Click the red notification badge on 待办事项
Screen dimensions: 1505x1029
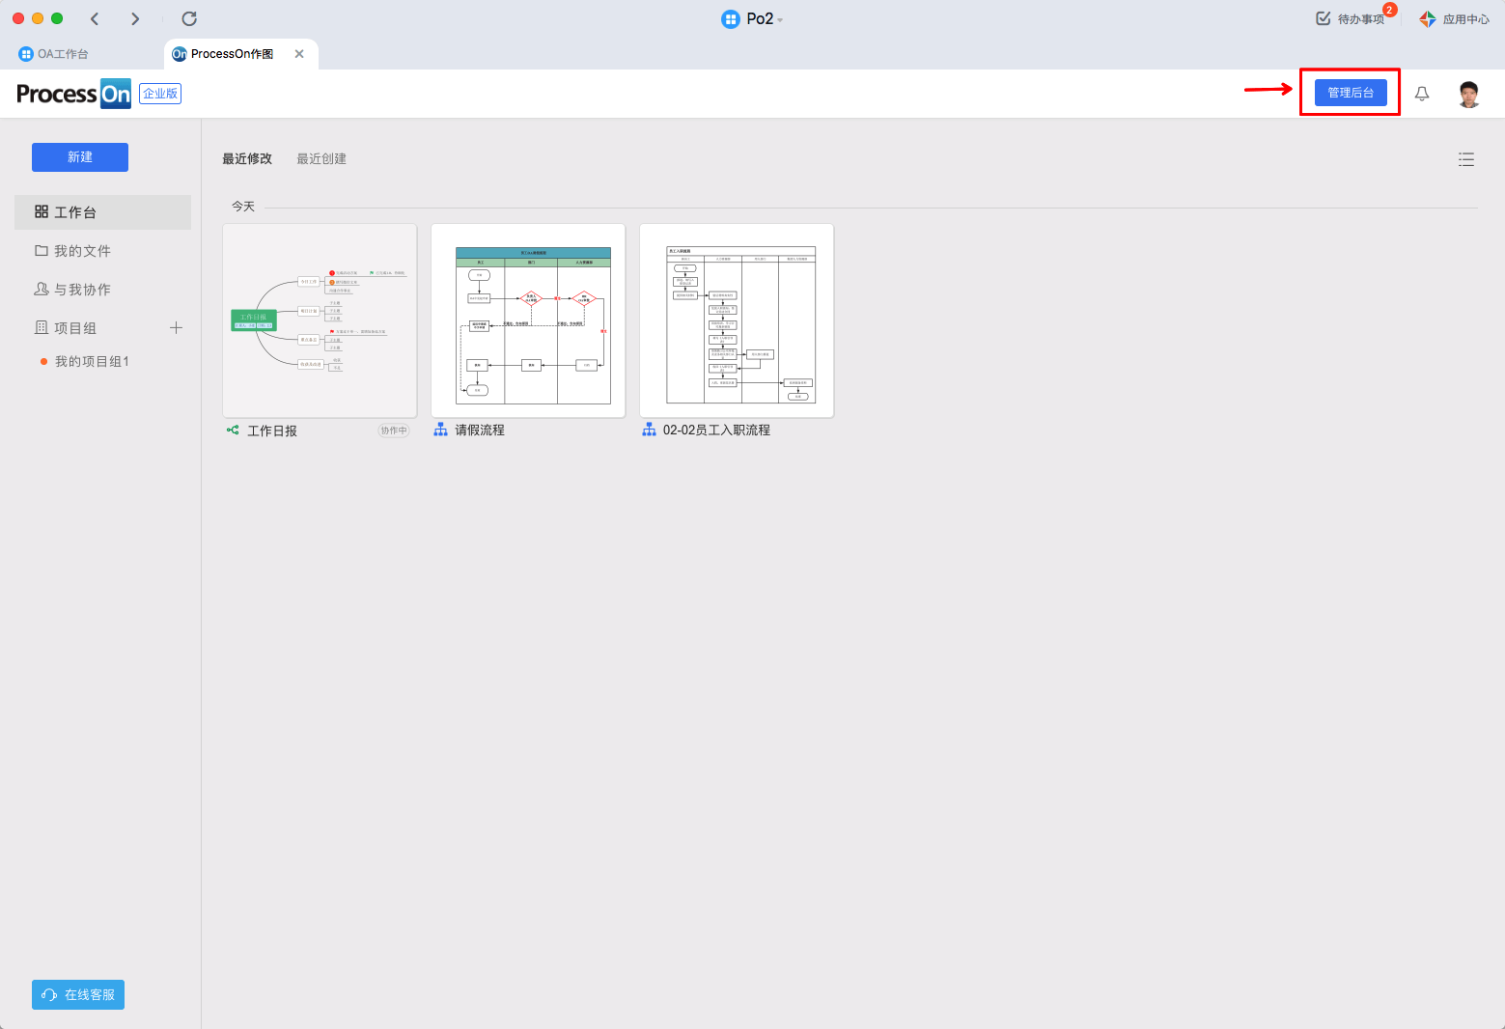click(1390, 10)
